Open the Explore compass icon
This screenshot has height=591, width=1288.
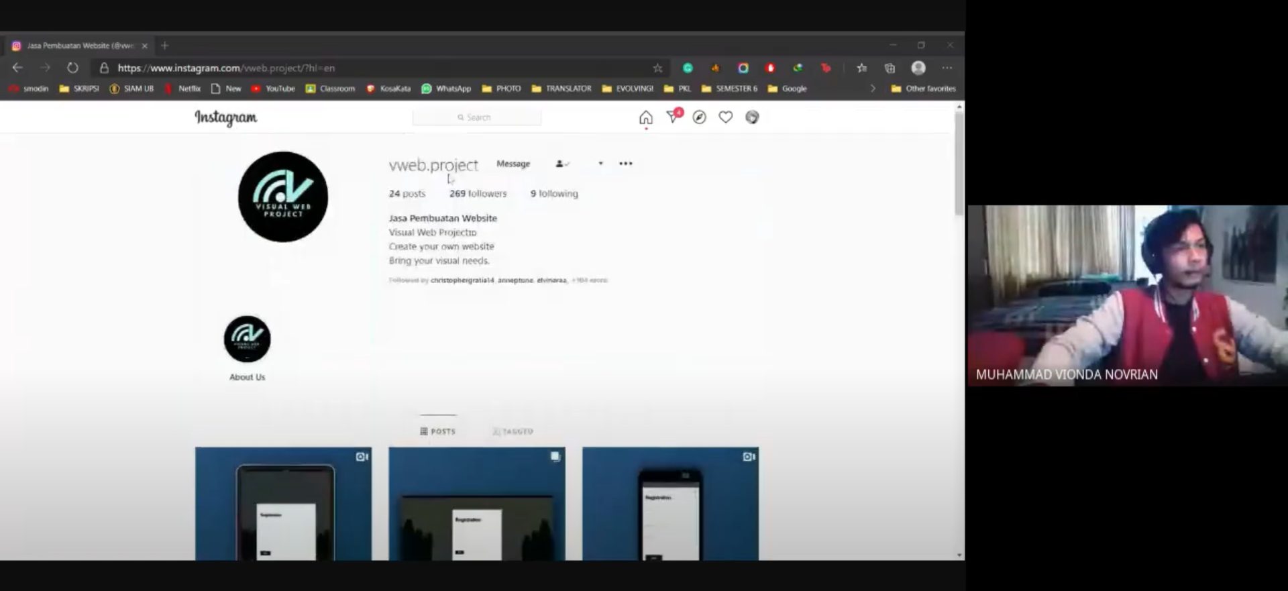699,117
